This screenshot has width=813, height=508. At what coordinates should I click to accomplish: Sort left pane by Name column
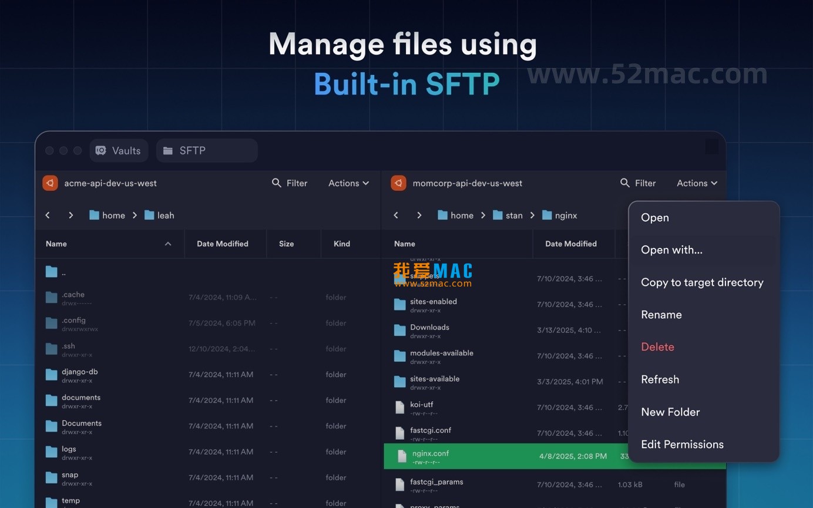[56, 244]
